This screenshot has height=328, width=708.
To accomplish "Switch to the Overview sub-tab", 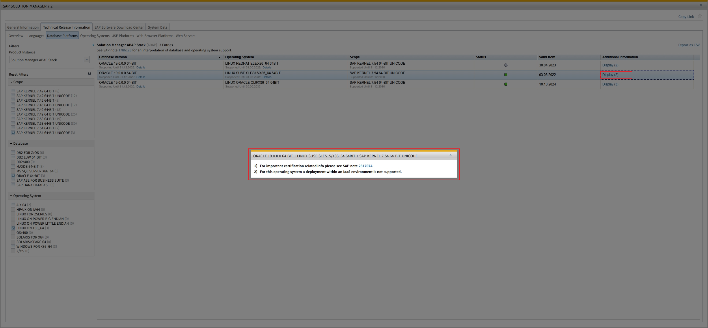I will (16, 36).
